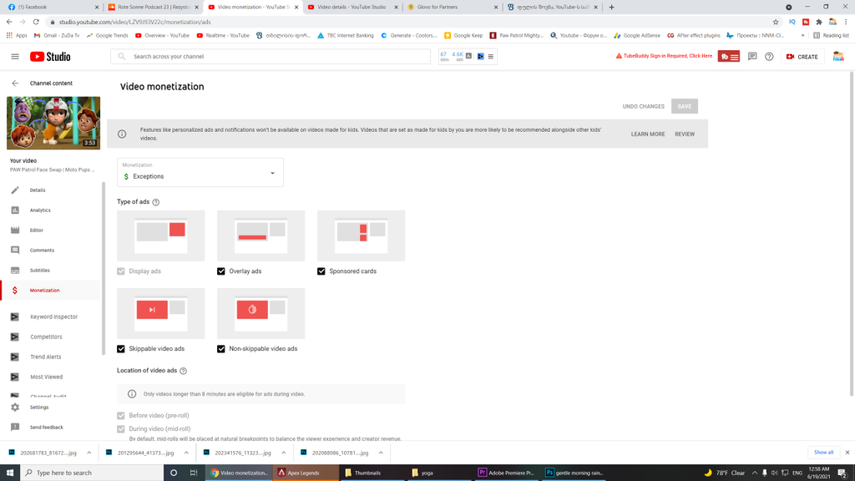This screenshot has height=481, width=855.
Task: Click the CREATE button
Action: click(x=802, y=57)
